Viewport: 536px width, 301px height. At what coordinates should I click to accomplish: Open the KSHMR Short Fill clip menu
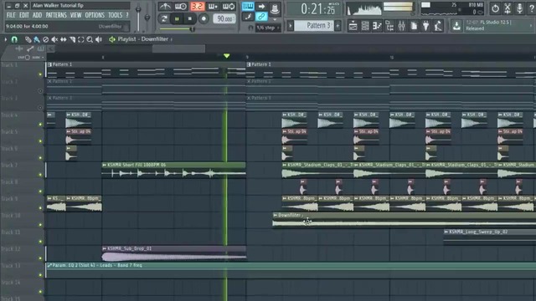[104, 165]
